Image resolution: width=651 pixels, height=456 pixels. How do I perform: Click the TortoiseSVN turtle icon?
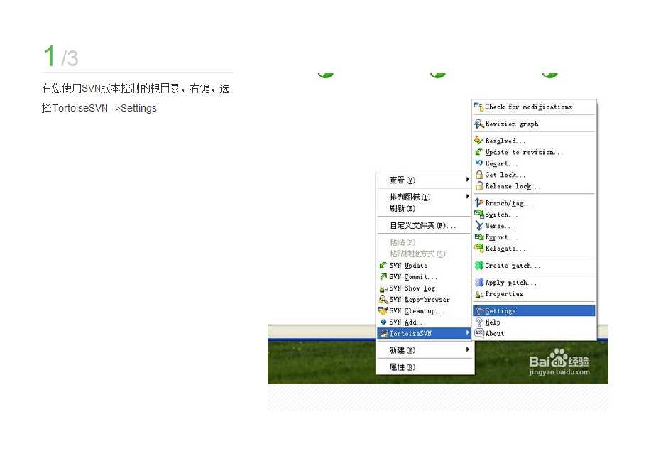click(x=383, y=333)
